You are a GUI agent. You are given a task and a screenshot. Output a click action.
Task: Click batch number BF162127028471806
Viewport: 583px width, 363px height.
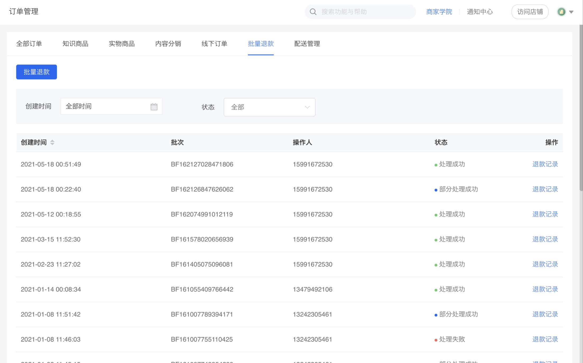point(202,164)
